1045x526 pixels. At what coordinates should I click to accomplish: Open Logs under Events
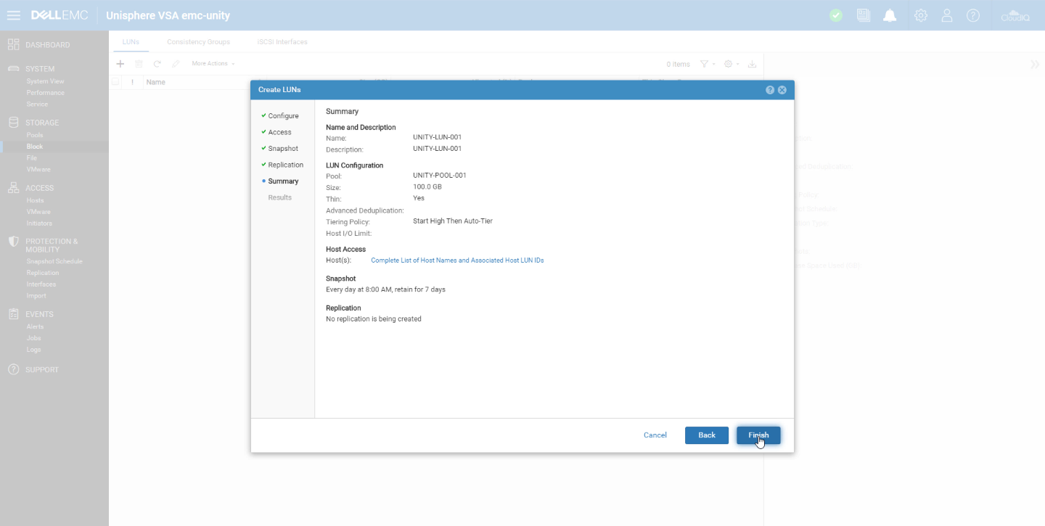33,350
